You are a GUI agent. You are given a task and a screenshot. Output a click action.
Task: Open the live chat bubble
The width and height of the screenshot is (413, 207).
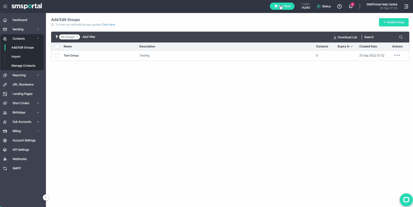(x=406, y=200)
